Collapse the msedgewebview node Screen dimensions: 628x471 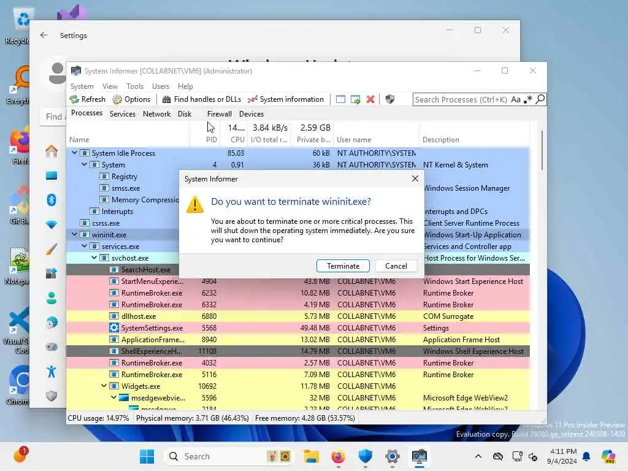tap(113, 397)
